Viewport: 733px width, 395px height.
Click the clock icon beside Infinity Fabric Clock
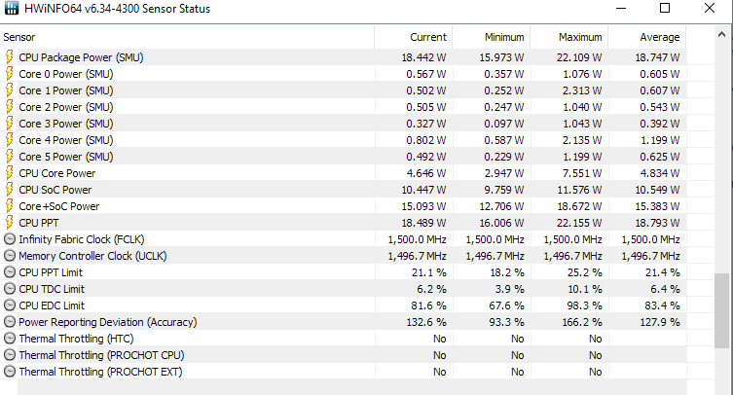click(x=10, y=239)
